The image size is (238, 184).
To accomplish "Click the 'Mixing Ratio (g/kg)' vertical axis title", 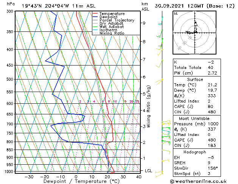I will tap(149, 106).
